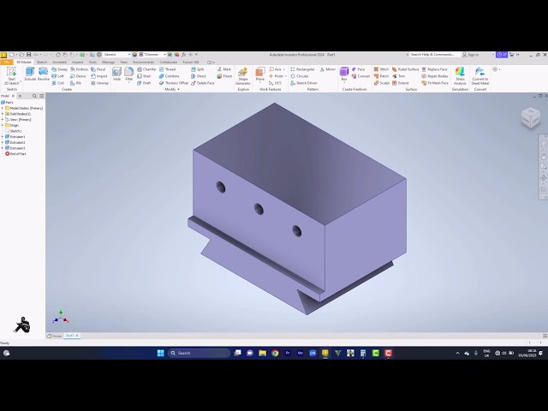Create a freeform Box
The height and width of the screenshot is (411, 548).
coord(344,74)
